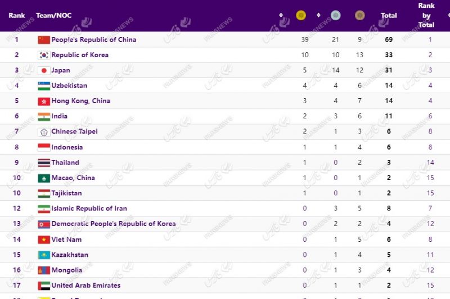This screenshot has height=299, width=450.
Task: Click the Uzbekistan flag icon
Action: pyautogui.click(x=44, y=86)
